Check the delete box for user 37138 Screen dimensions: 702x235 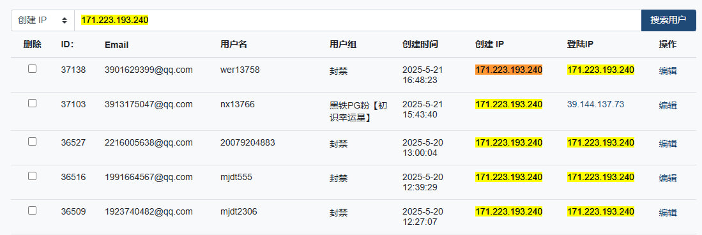pos(32,69)
